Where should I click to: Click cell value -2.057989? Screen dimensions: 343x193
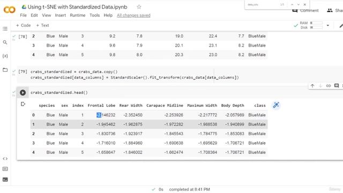click(235, 115)
